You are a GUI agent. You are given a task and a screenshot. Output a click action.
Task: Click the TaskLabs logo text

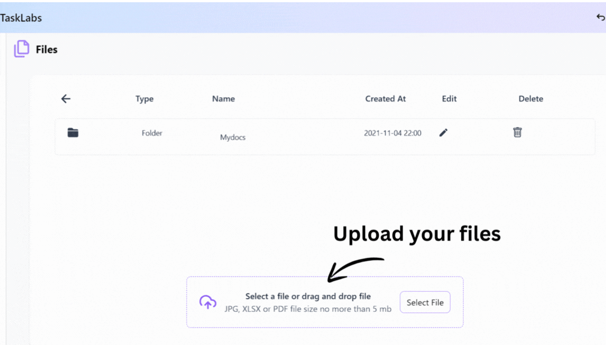click(x=21, y=18)
